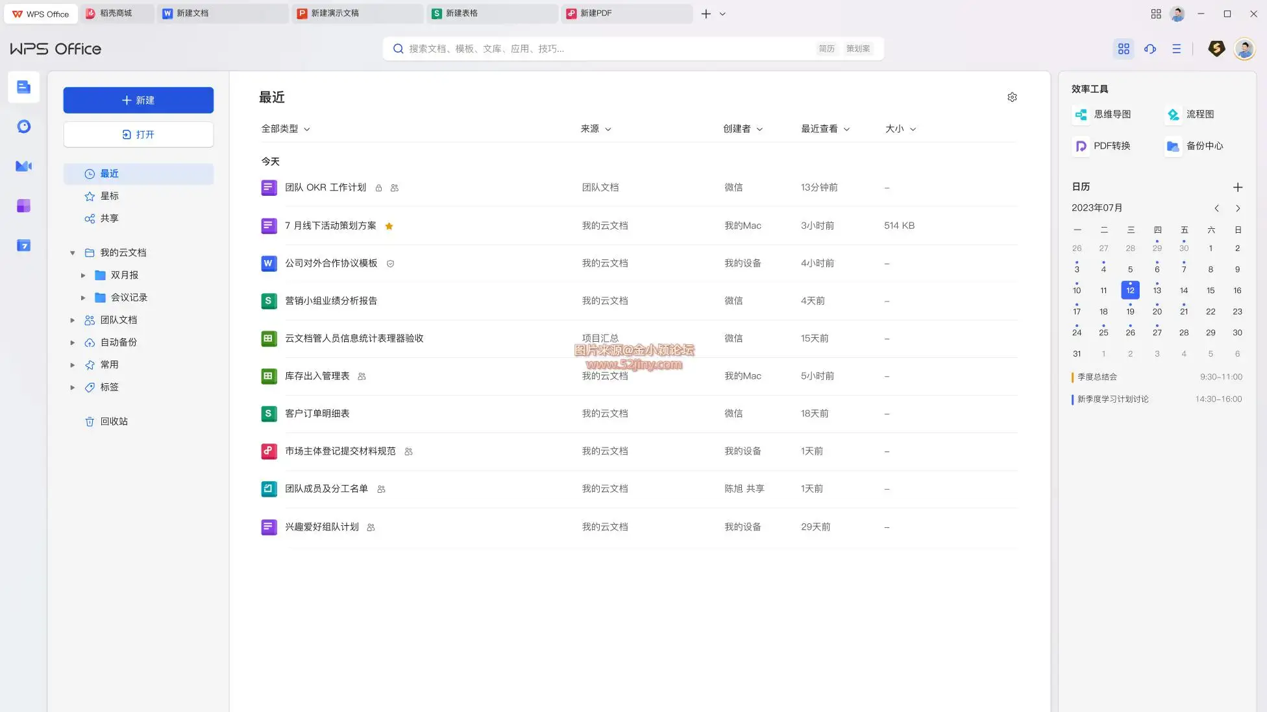Open the 来源 column dropdown

point(595,129)
